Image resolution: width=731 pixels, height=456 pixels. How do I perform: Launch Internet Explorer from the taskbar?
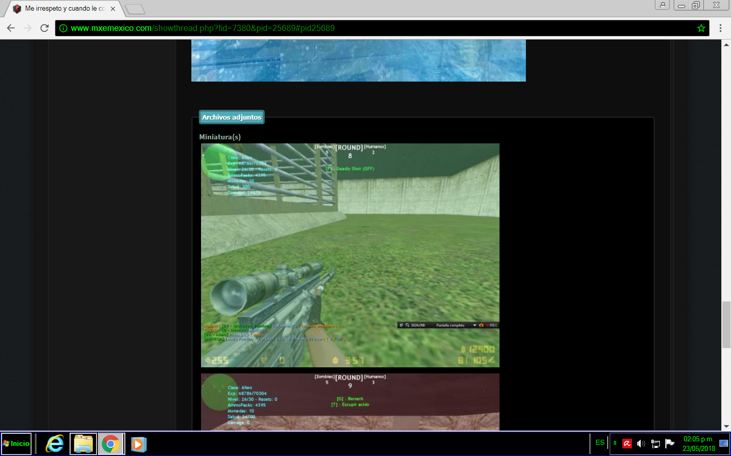pyautogui.click(x=55, y=444)
